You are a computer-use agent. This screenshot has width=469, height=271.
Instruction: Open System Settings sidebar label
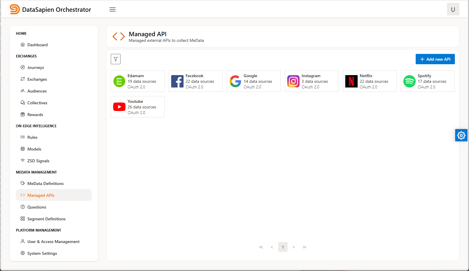point(42,253)
